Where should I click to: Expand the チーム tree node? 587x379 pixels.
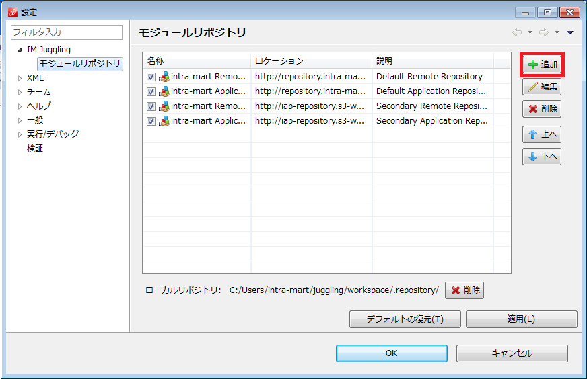[x=20, y=92]
